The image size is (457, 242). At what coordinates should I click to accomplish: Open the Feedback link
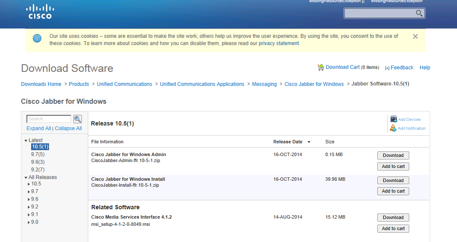click(x=402, y=68)
